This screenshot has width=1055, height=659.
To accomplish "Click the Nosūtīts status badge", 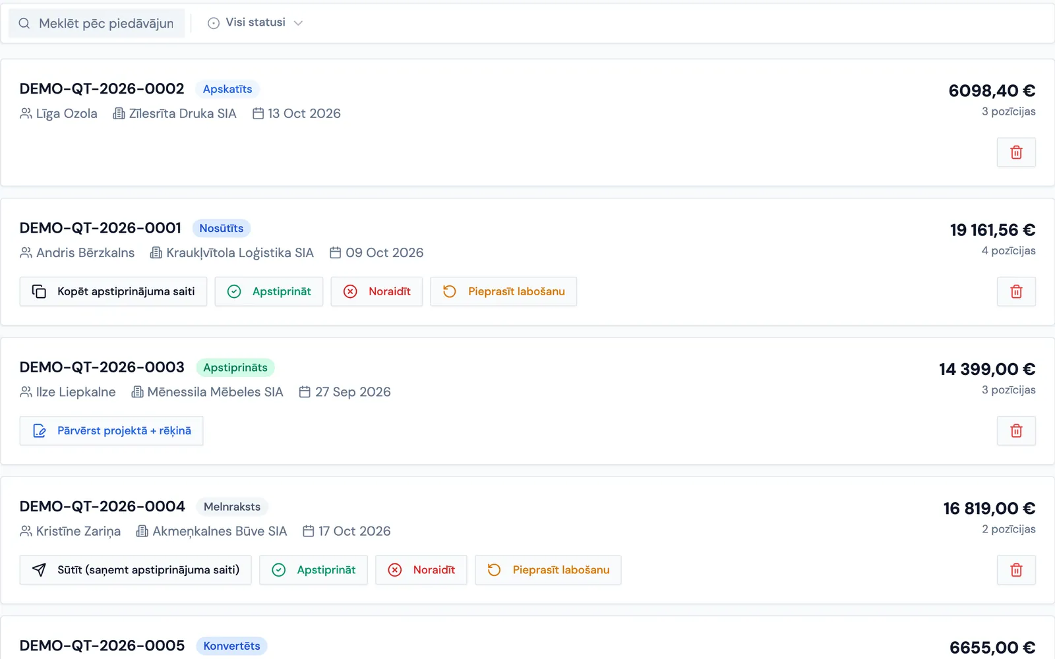I will (x=222, y=228).
